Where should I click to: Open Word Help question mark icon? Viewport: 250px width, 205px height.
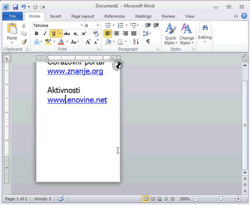click(x=244, y=16)
